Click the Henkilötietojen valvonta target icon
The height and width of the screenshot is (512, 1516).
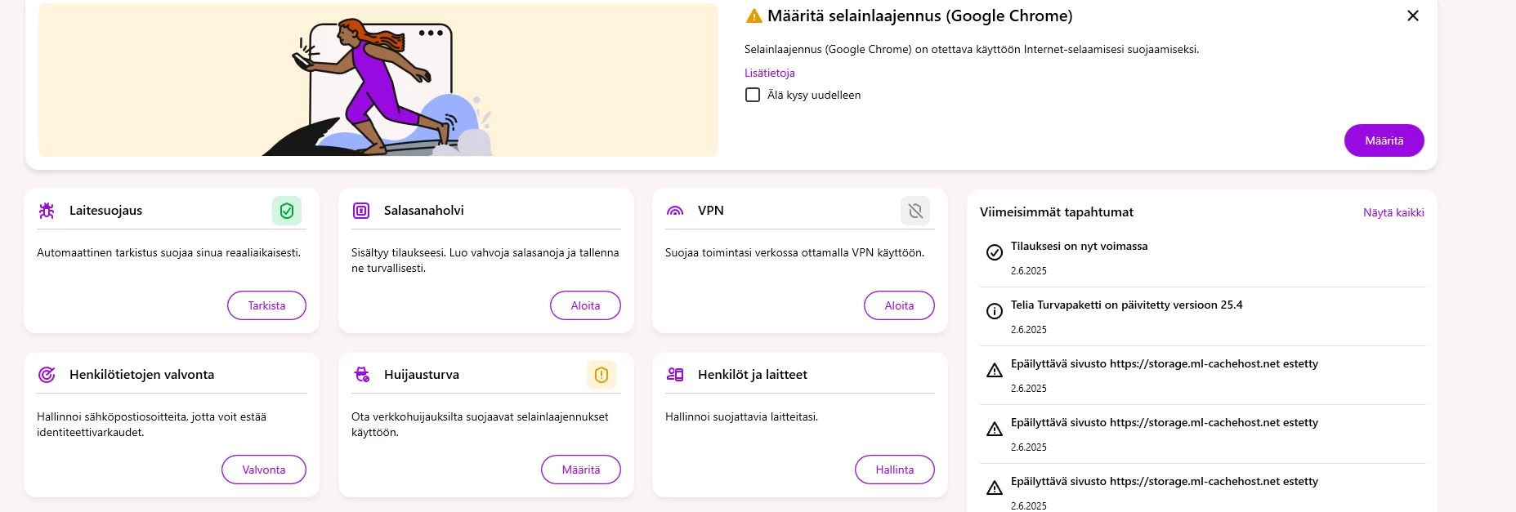pyautogui.click(x=47, y=375)
